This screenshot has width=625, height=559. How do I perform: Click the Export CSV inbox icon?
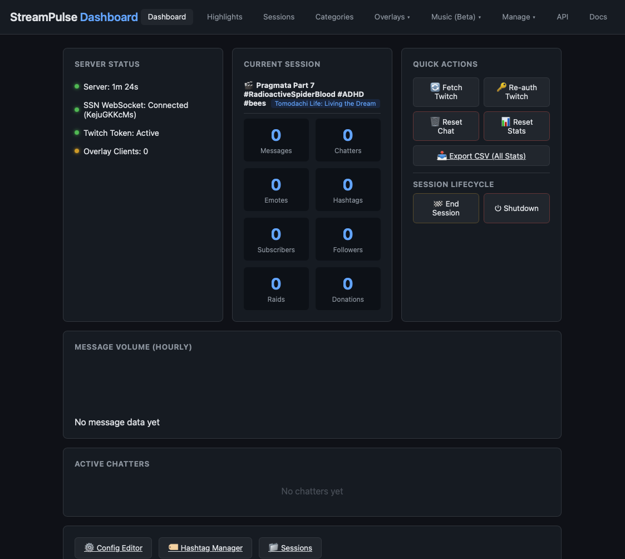pyautogui.click(x=442, y=155)
